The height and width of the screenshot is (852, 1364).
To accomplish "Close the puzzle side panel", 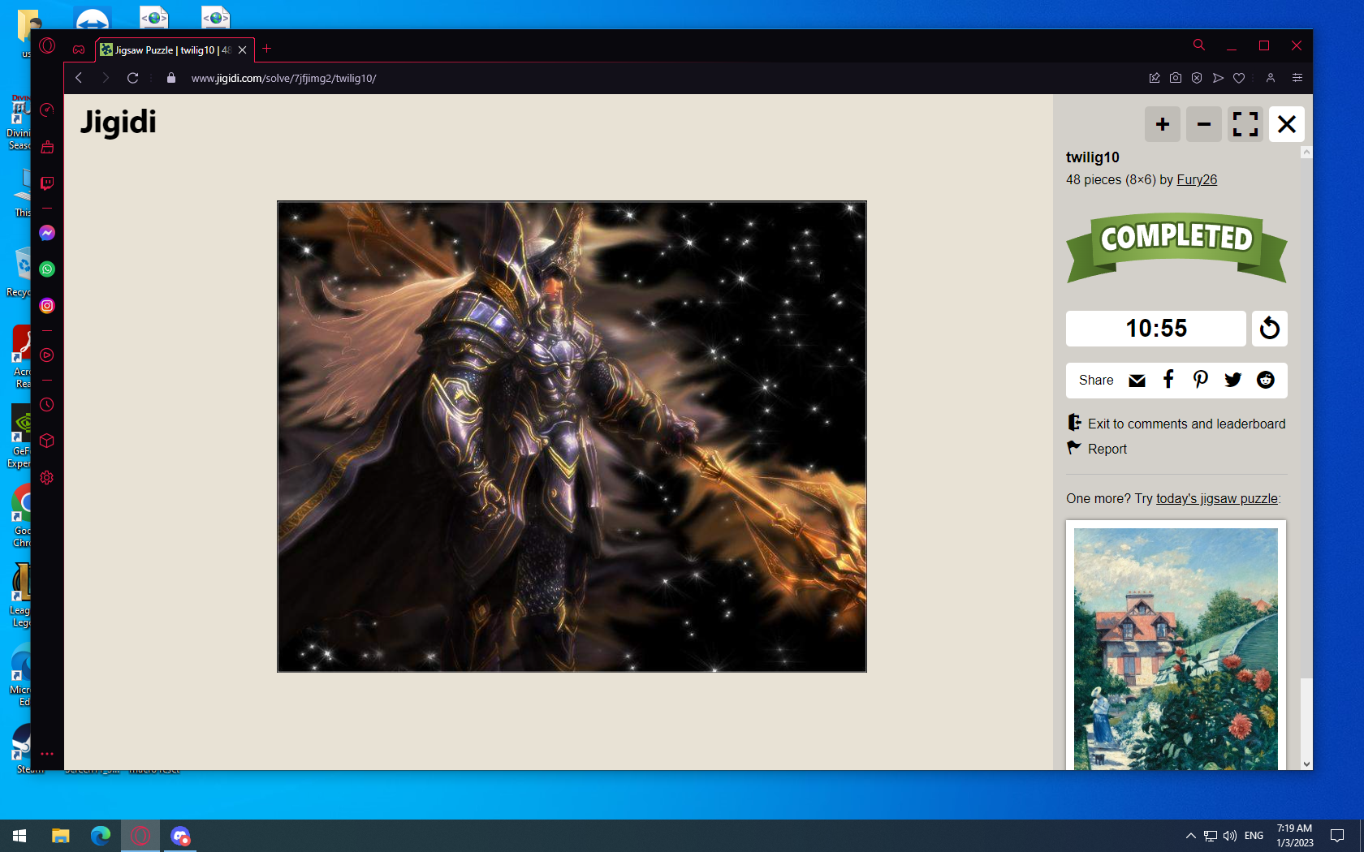I will [x=1287, y=124].
